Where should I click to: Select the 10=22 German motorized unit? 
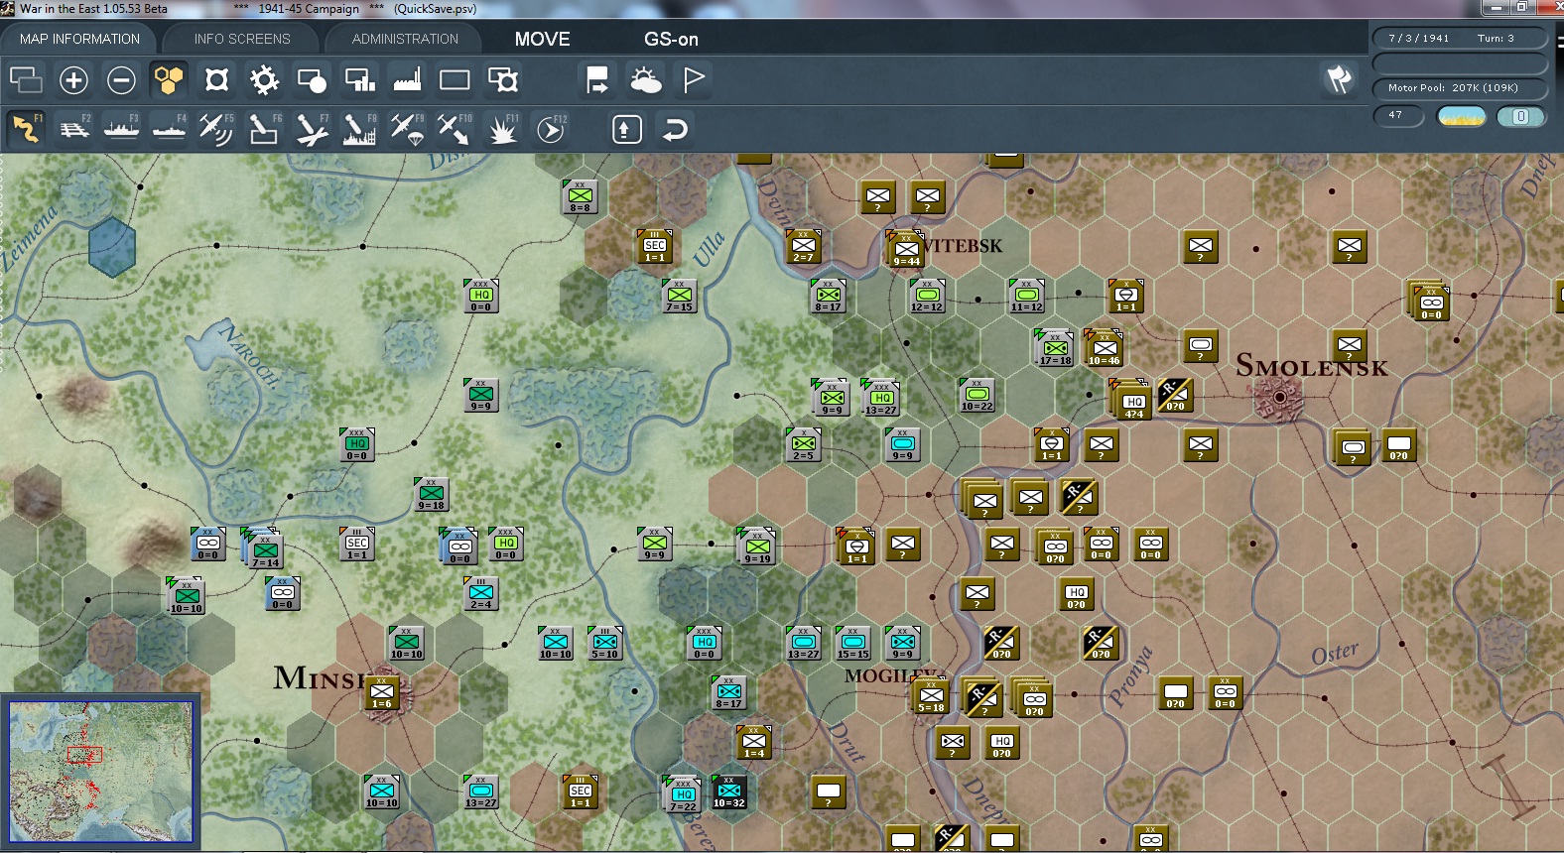(977, 396)
